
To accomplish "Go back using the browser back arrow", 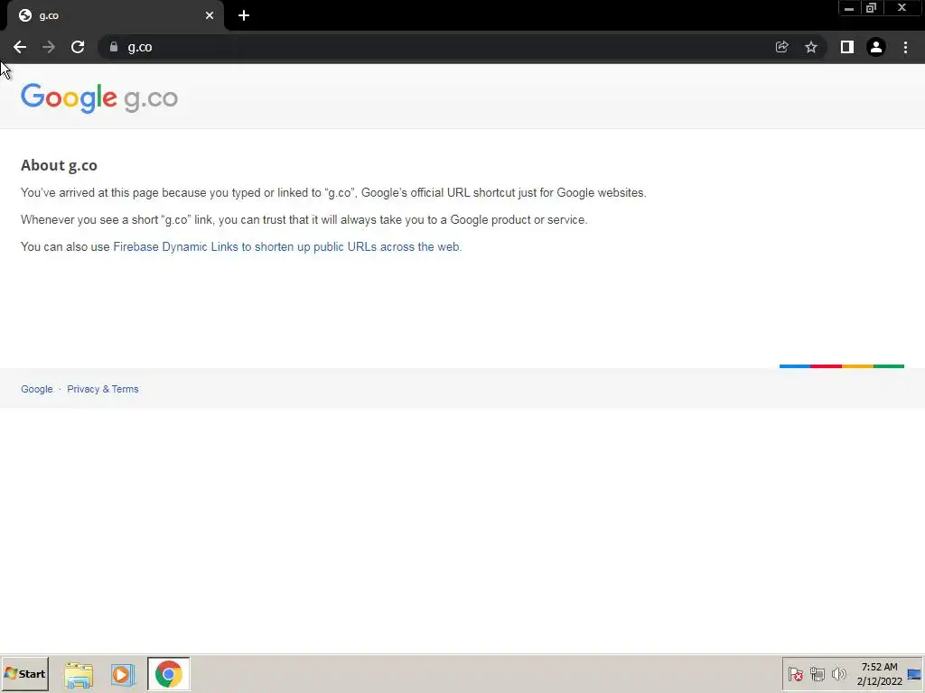I will click(20, 47).
